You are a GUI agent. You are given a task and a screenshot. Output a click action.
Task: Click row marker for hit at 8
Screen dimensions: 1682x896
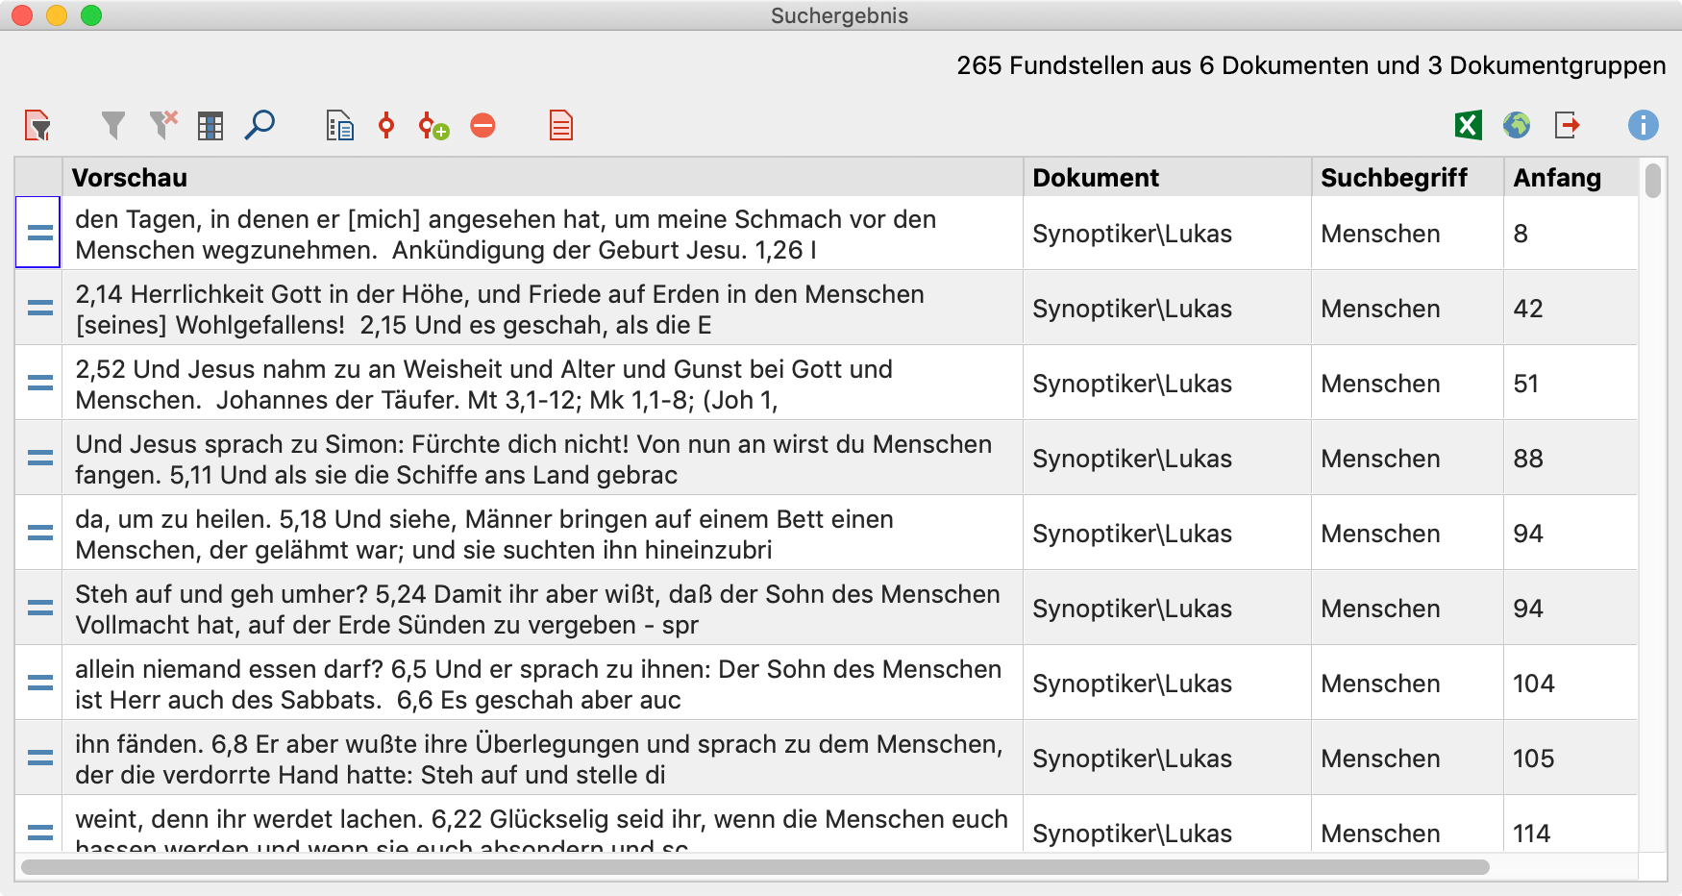[39, 233]
